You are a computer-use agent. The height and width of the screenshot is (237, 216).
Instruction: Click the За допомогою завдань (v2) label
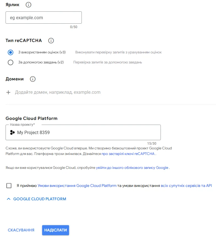(41, 62)
